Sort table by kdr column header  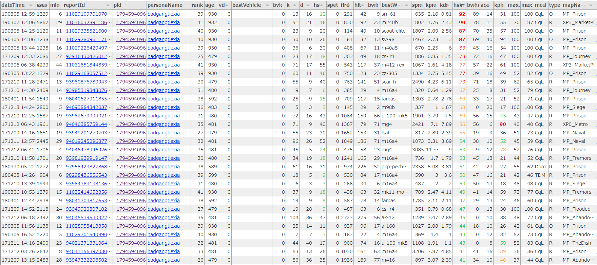[x=446, y=5]
